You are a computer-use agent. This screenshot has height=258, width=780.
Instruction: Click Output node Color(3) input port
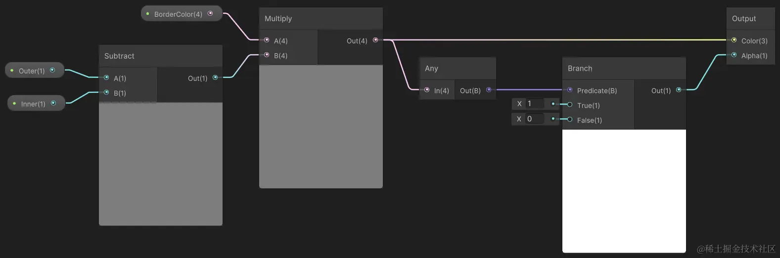tap(734, 40)
